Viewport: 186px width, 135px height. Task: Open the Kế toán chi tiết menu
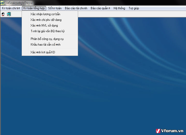[11, 8]
